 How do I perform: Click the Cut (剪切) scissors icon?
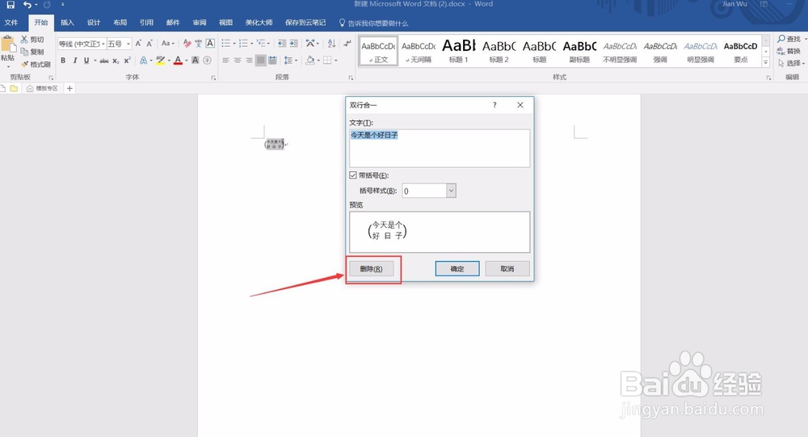point(24,39)
